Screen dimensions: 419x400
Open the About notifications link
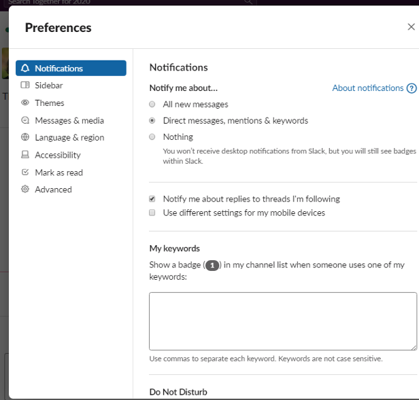pos(368,88)
